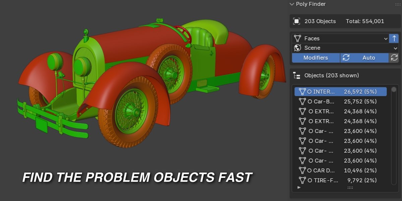Click the objects list scrollbar
Viewport: 402px width, 201px height.
click(x=394, y=136)
